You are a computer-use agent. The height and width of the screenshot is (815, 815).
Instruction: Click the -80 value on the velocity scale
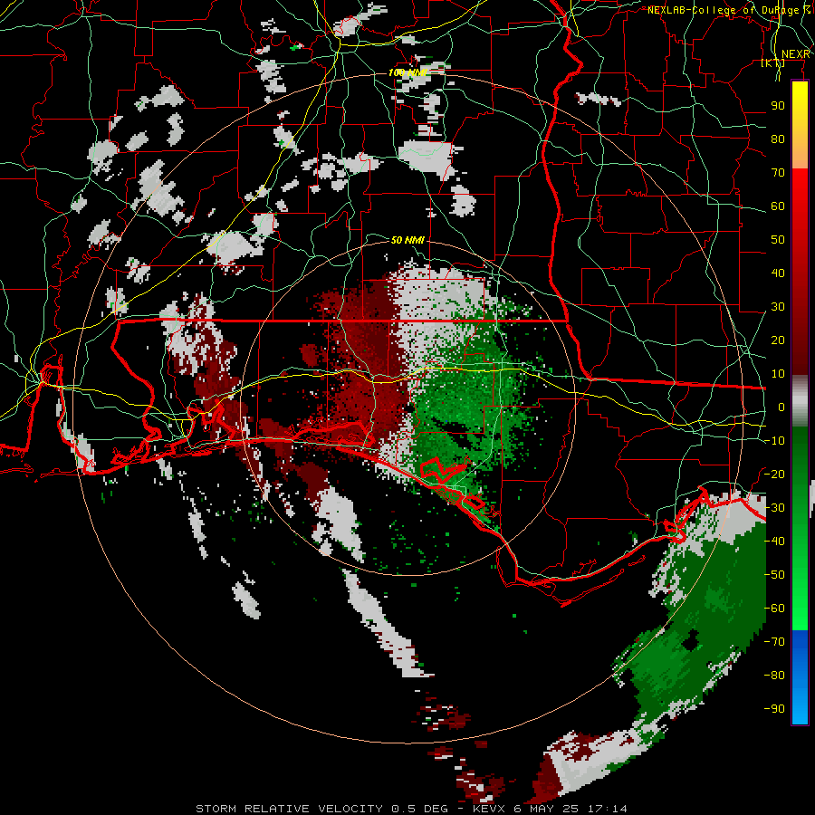[774, 676]
